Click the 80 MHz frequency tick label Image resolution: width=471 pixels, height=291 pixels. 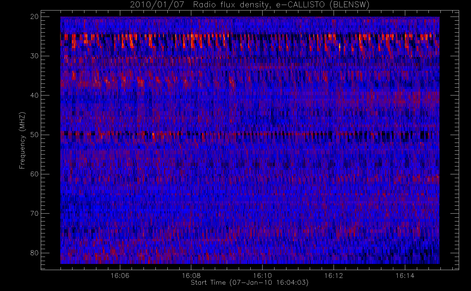click(x=34, y=253)
